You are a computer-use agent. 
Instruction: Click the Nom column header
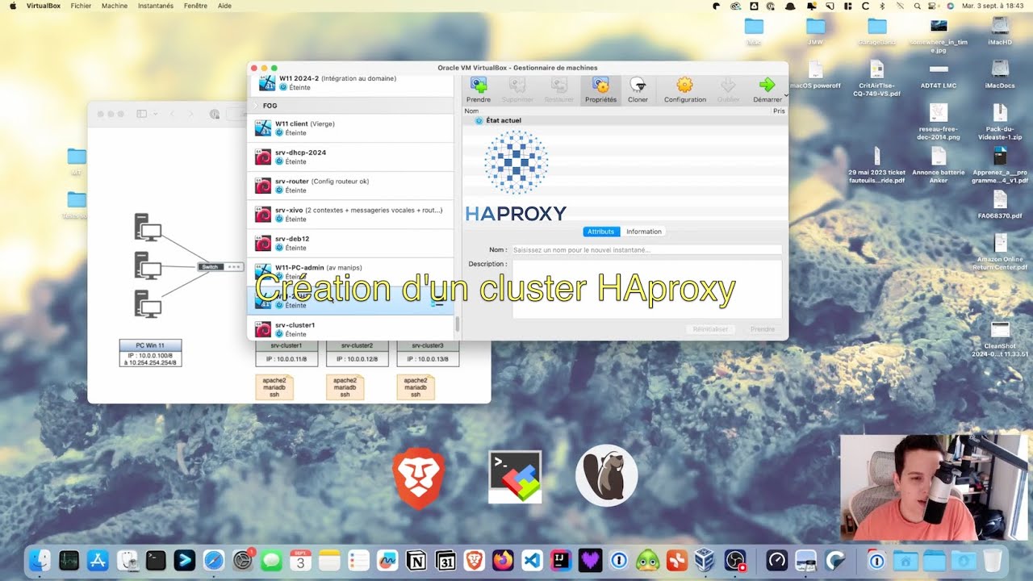pos(472,111)
